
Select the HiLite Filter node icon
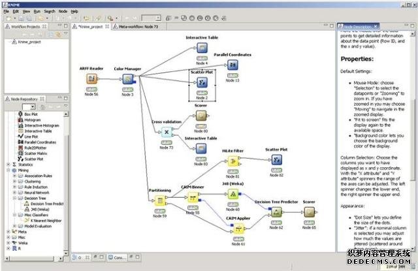click(232, 160)
